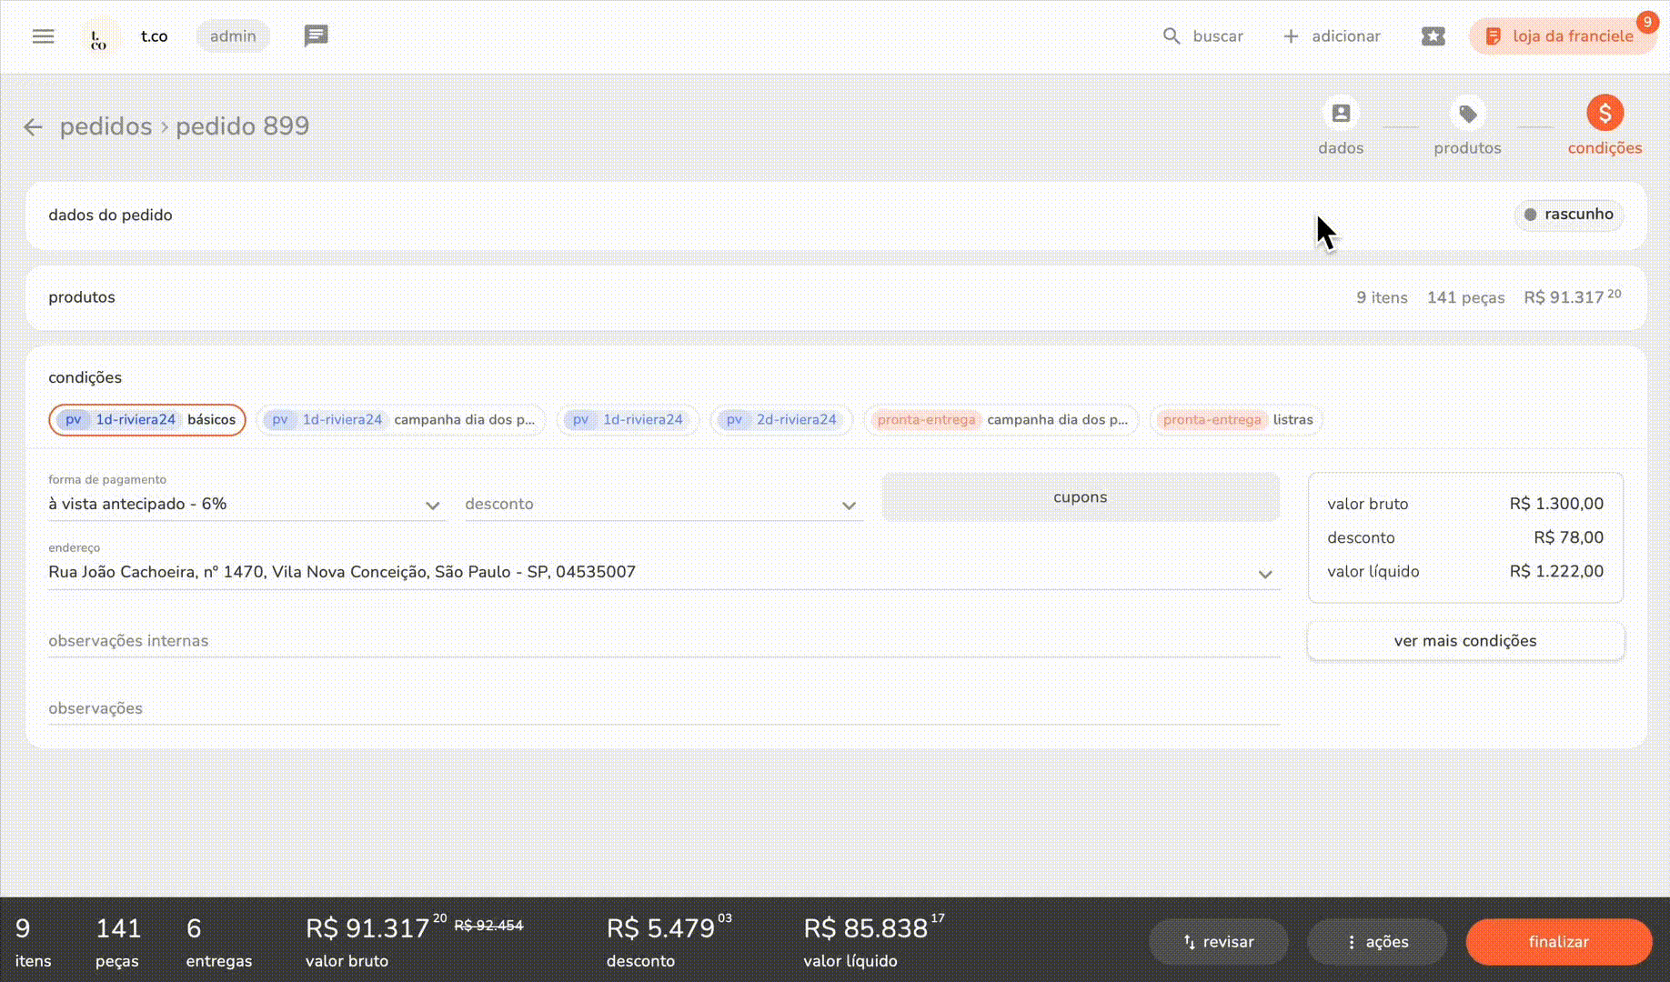Open the ações menu in the footer

click(x=1376, y=941)
